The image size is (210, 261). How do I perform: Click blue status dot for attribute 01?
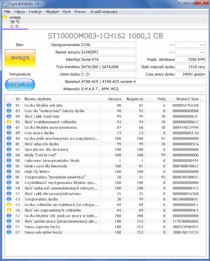[x=9, y=105]
